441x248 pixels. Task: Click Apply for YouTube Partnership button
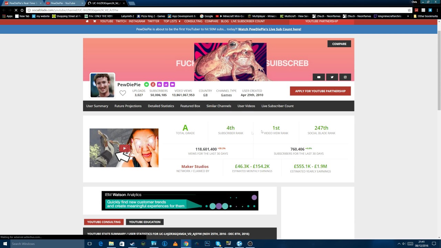tap(320, 91)
